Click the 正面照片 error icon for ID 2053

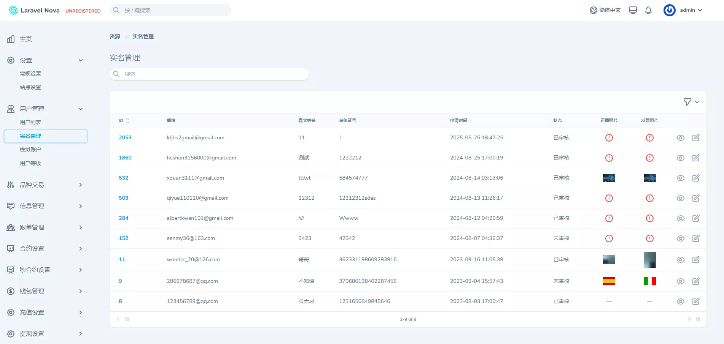(x=609, y=138)
